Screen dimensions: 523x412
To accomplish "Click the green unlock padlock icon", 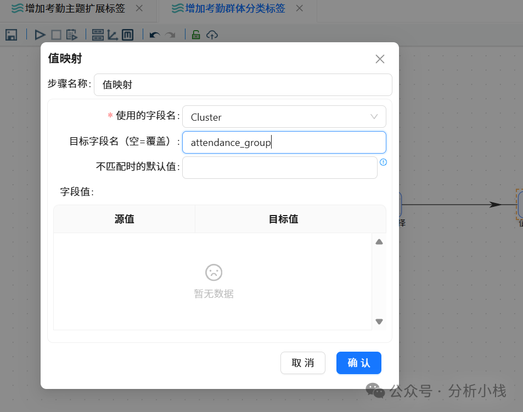I will (196, 35).
